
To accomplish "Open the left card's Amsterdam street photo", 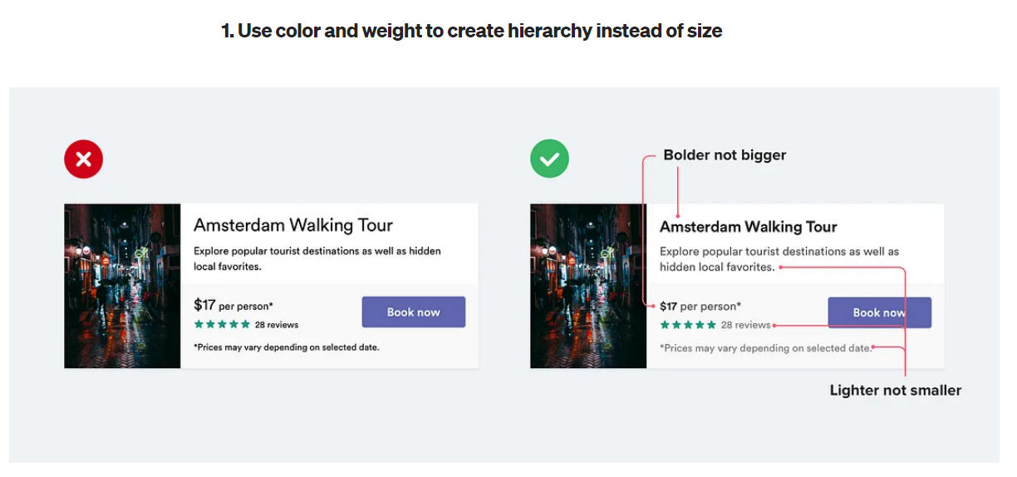I will click(x=122, y=286).
